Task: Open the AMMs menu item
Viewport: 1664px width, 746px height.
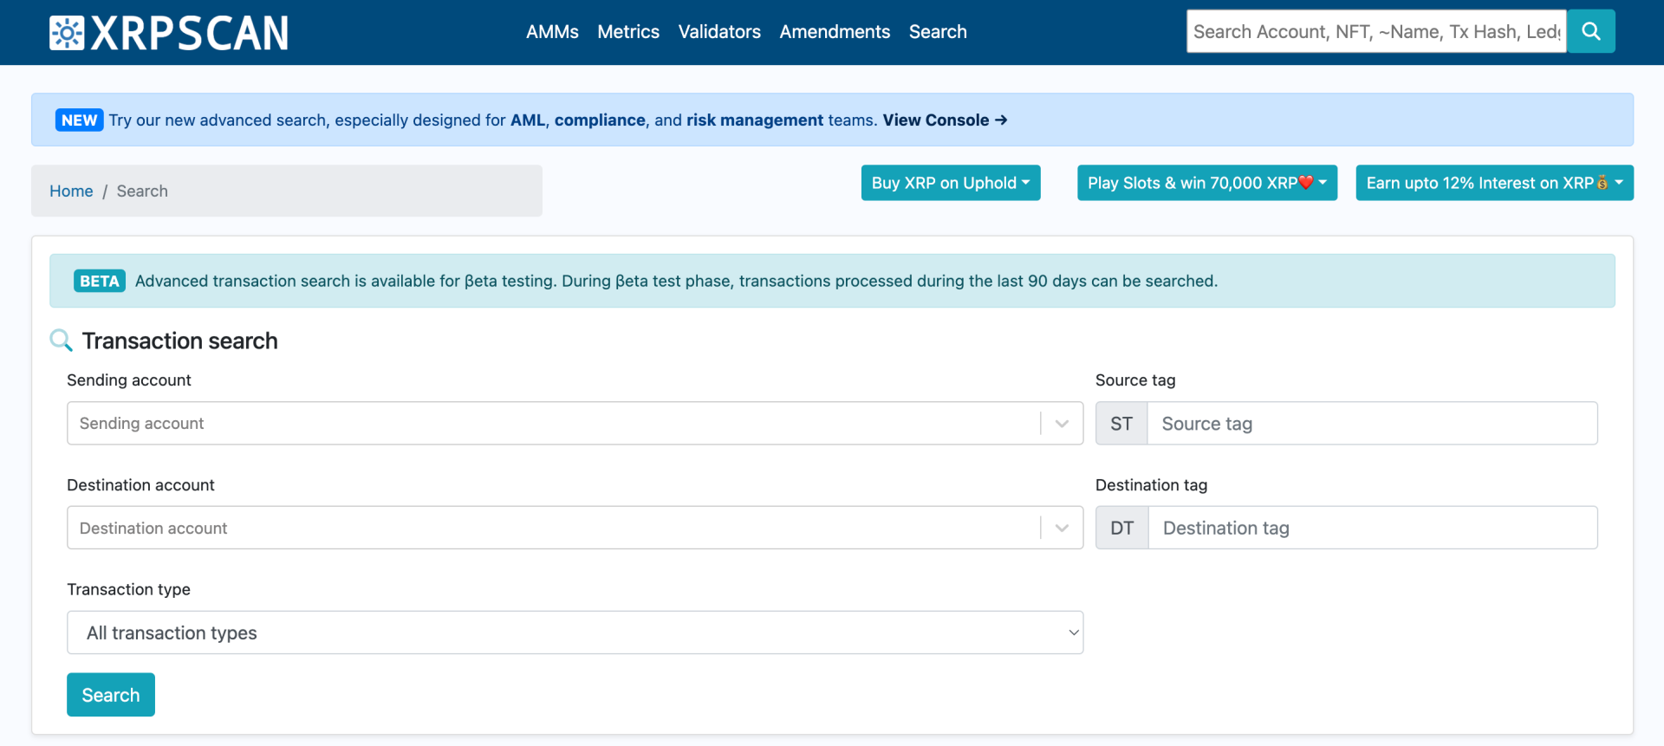Action: pos(552,32)
